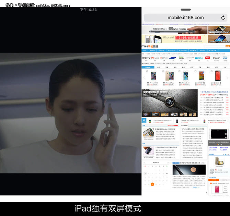Open the black phone camera ad image

point(219,134)
